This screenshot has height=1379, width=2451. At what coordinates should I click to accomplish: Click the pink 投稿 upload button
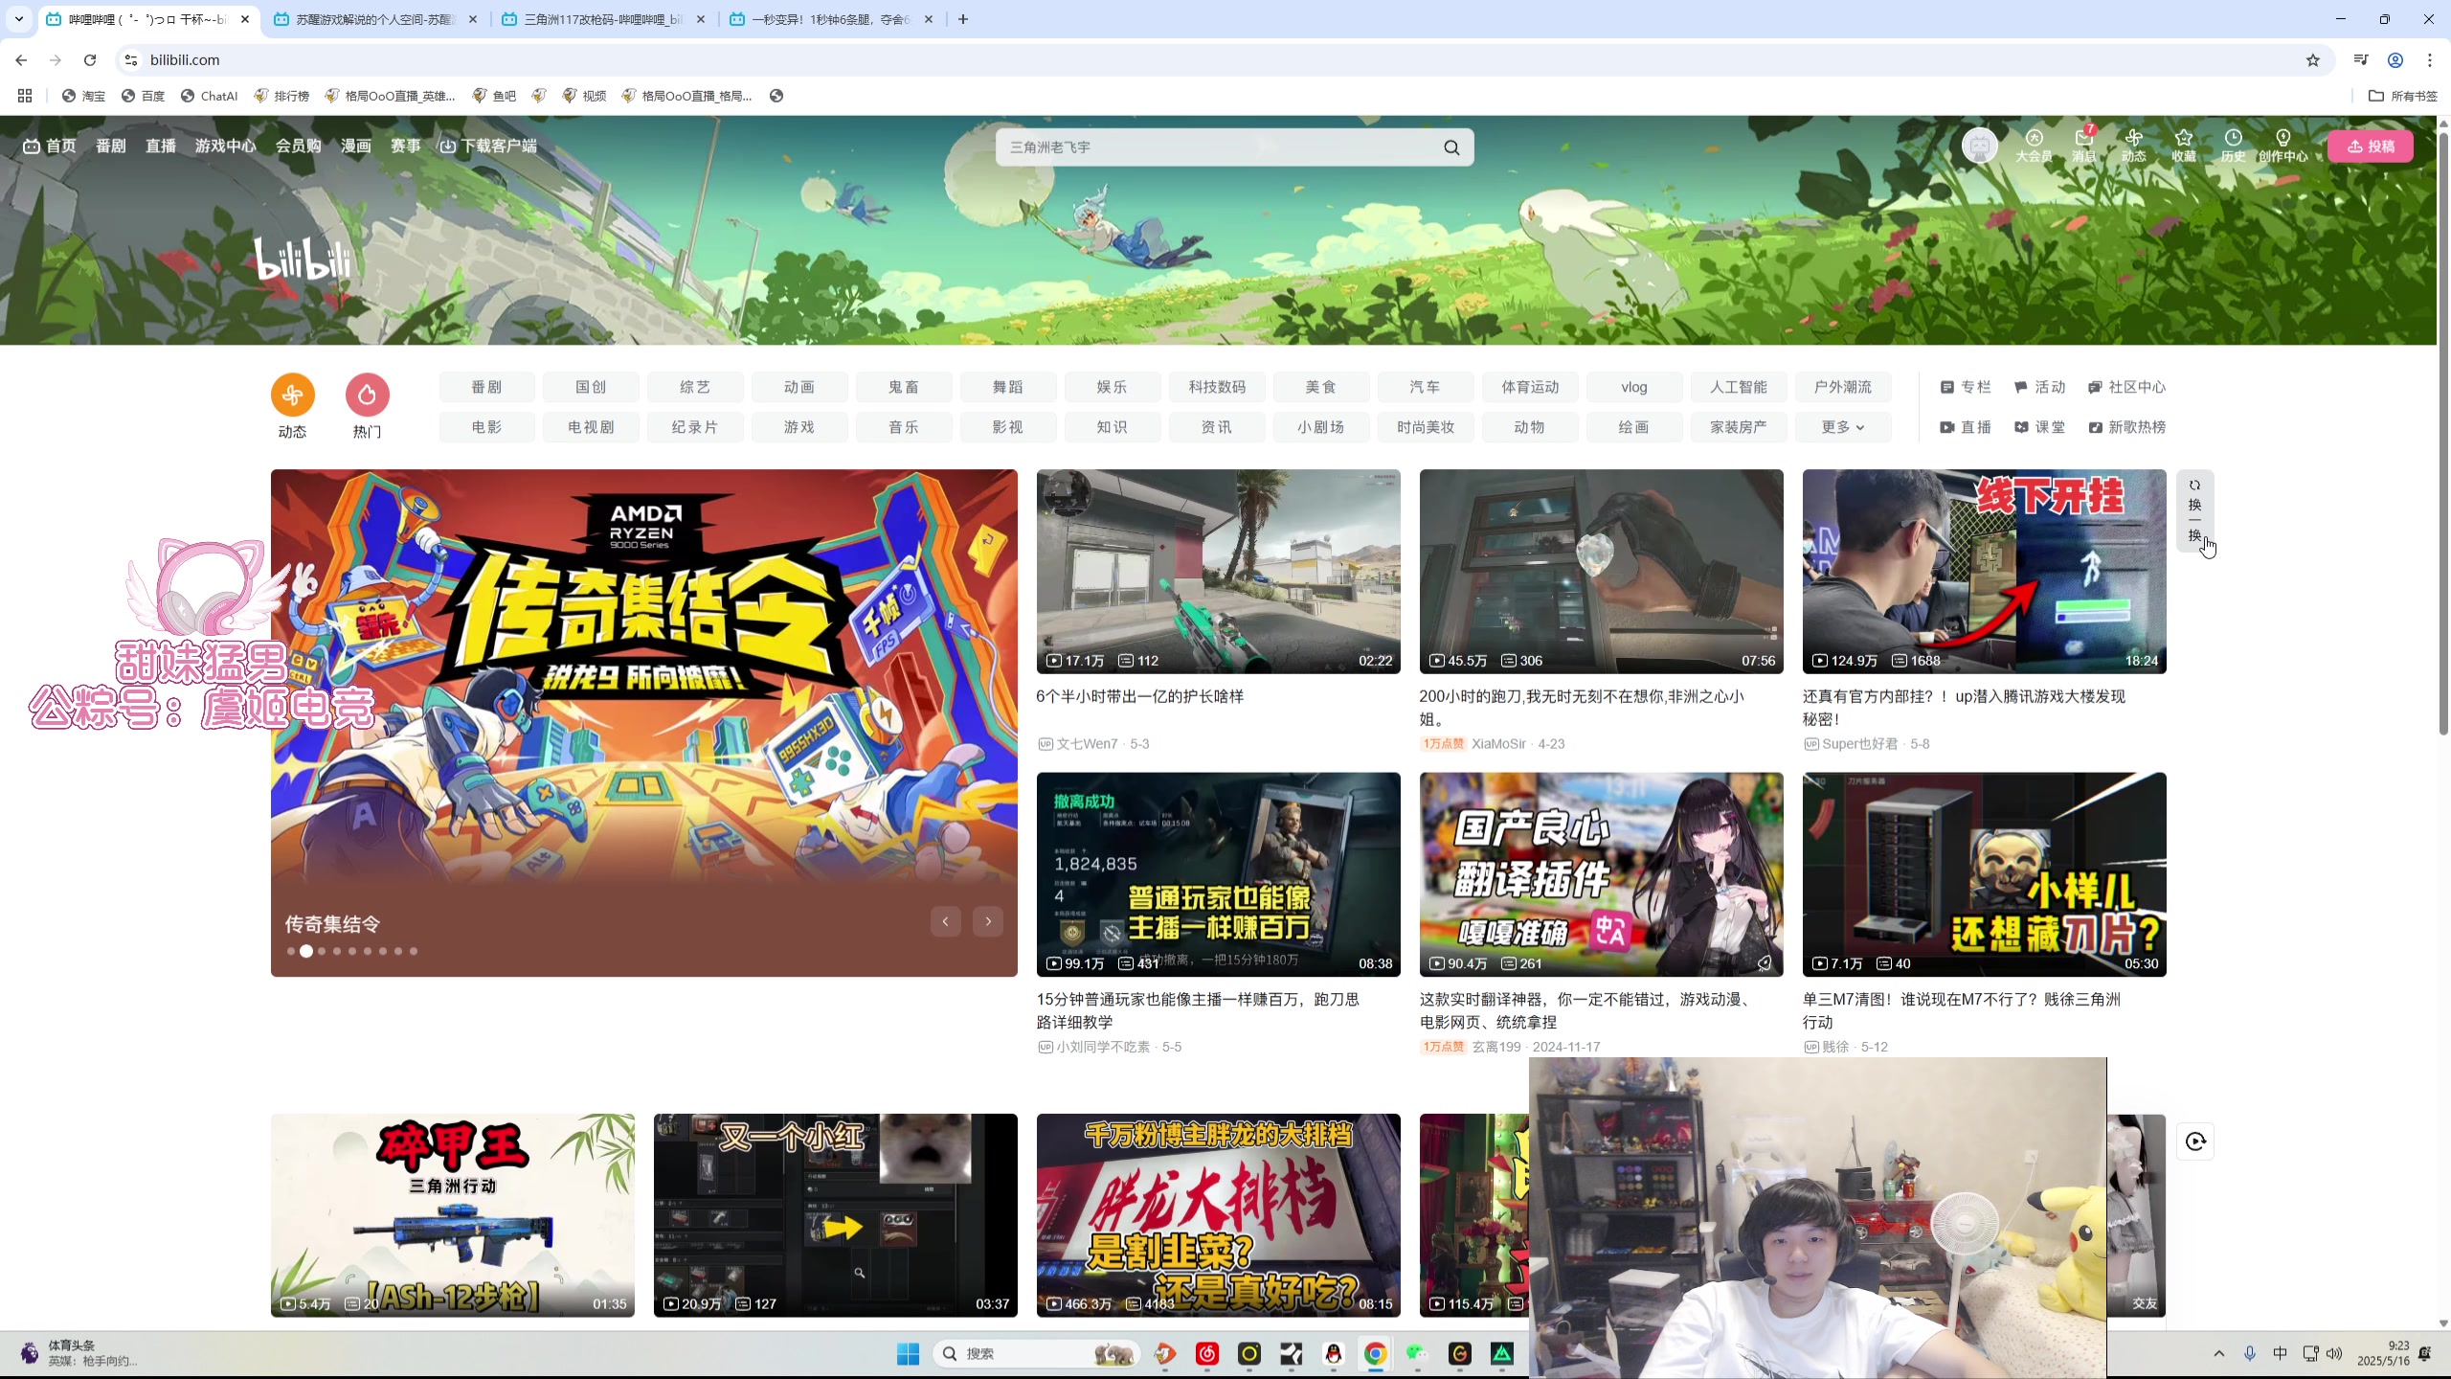[x=2370, y=146]
